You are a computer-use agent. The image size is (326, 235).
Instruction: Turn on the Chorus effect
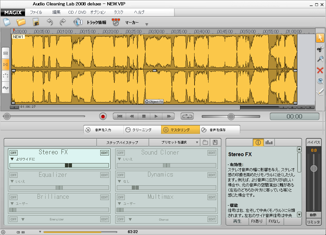coord(121,219)
